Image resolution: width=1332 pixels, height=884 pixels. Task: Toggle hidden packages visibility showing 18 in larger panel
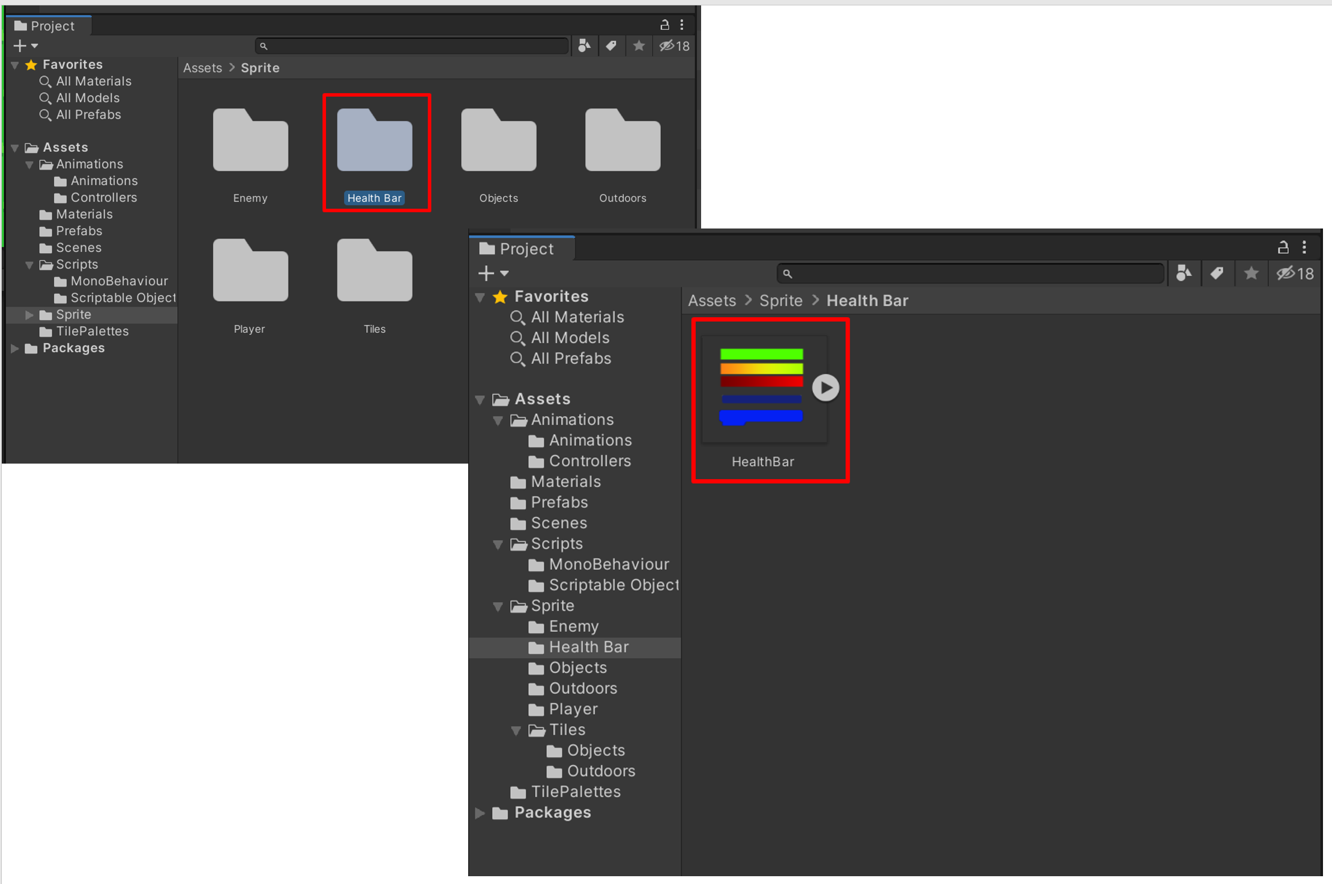(1295, 273)
